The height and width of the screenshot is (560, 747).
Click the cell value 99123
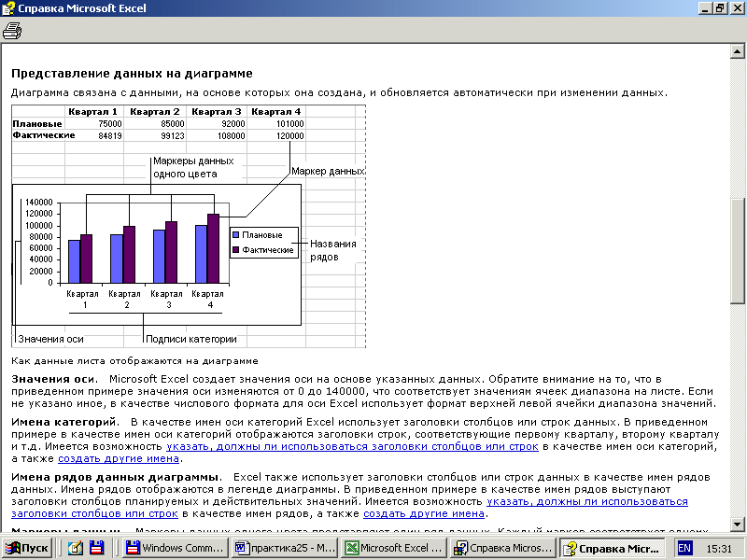pos(173,135)
